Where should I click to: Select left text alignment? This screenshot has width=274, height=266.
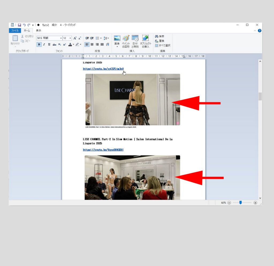pos(87,44)
